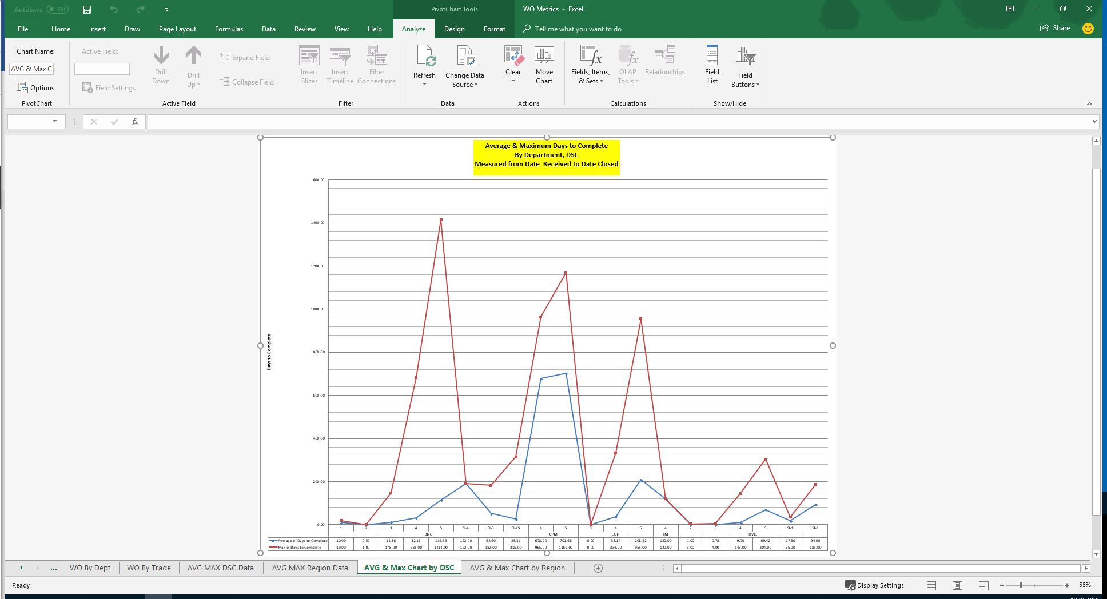Click the zoom in plus button
Screen dimensions: 1107x599
pos(1067,585)
